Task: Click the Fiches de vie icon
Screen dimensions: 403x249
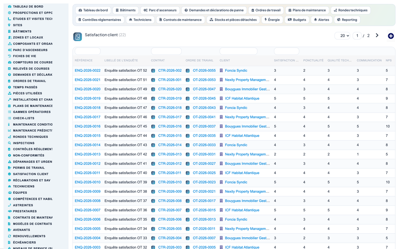Action: (x=9, y=56)
